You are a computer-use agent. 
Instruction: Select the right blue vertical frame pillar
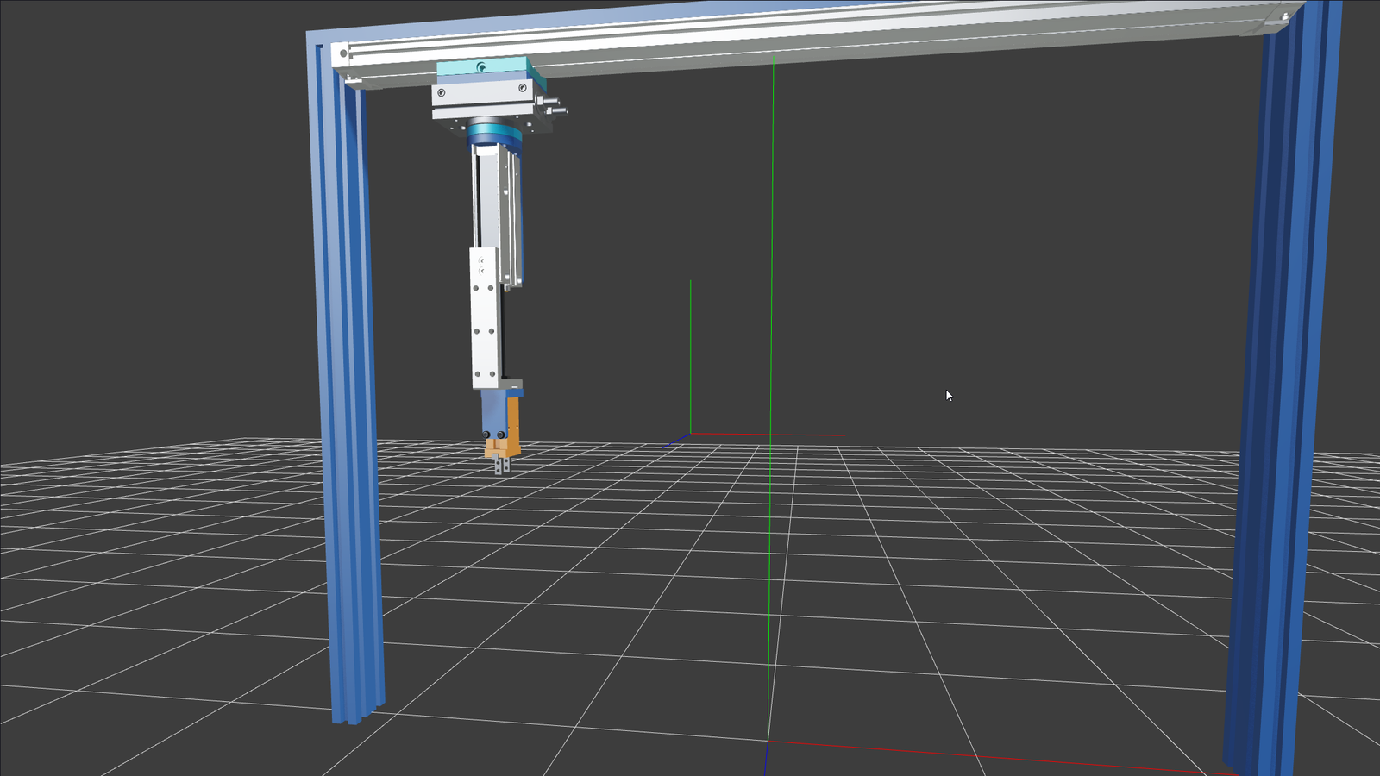coord(1281,388)
